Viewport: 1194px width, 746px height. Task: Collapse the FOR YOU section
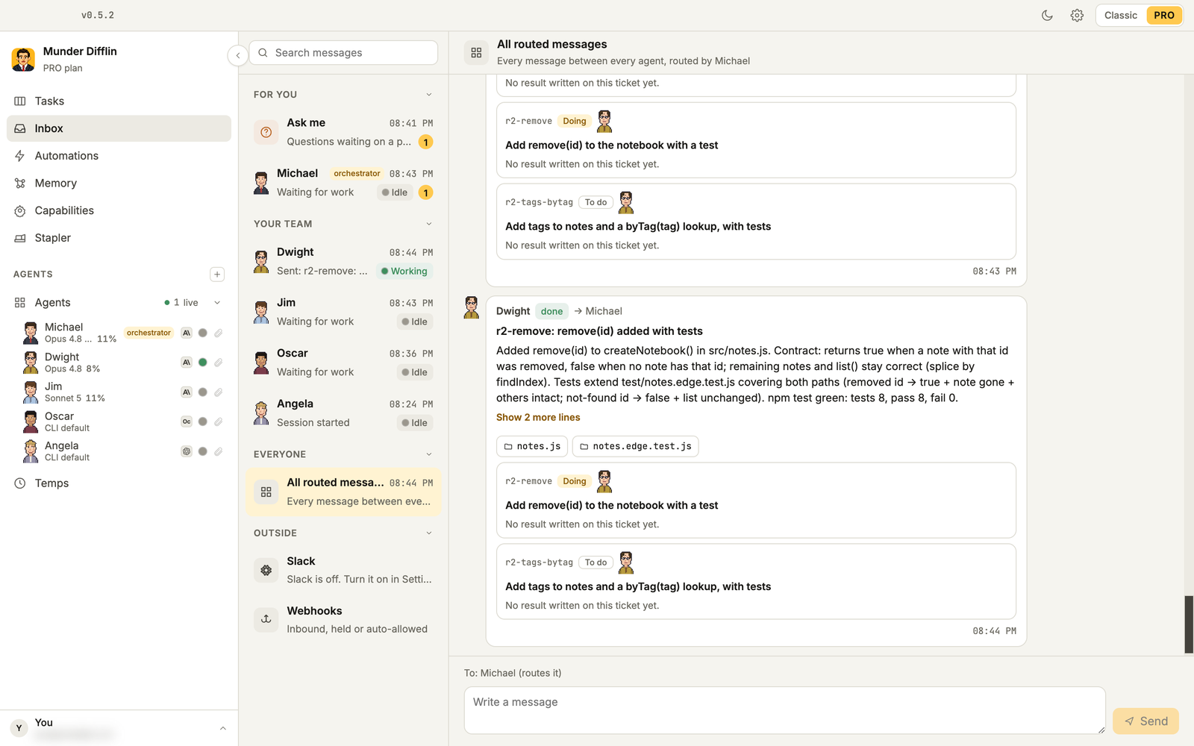pos(429,95)
